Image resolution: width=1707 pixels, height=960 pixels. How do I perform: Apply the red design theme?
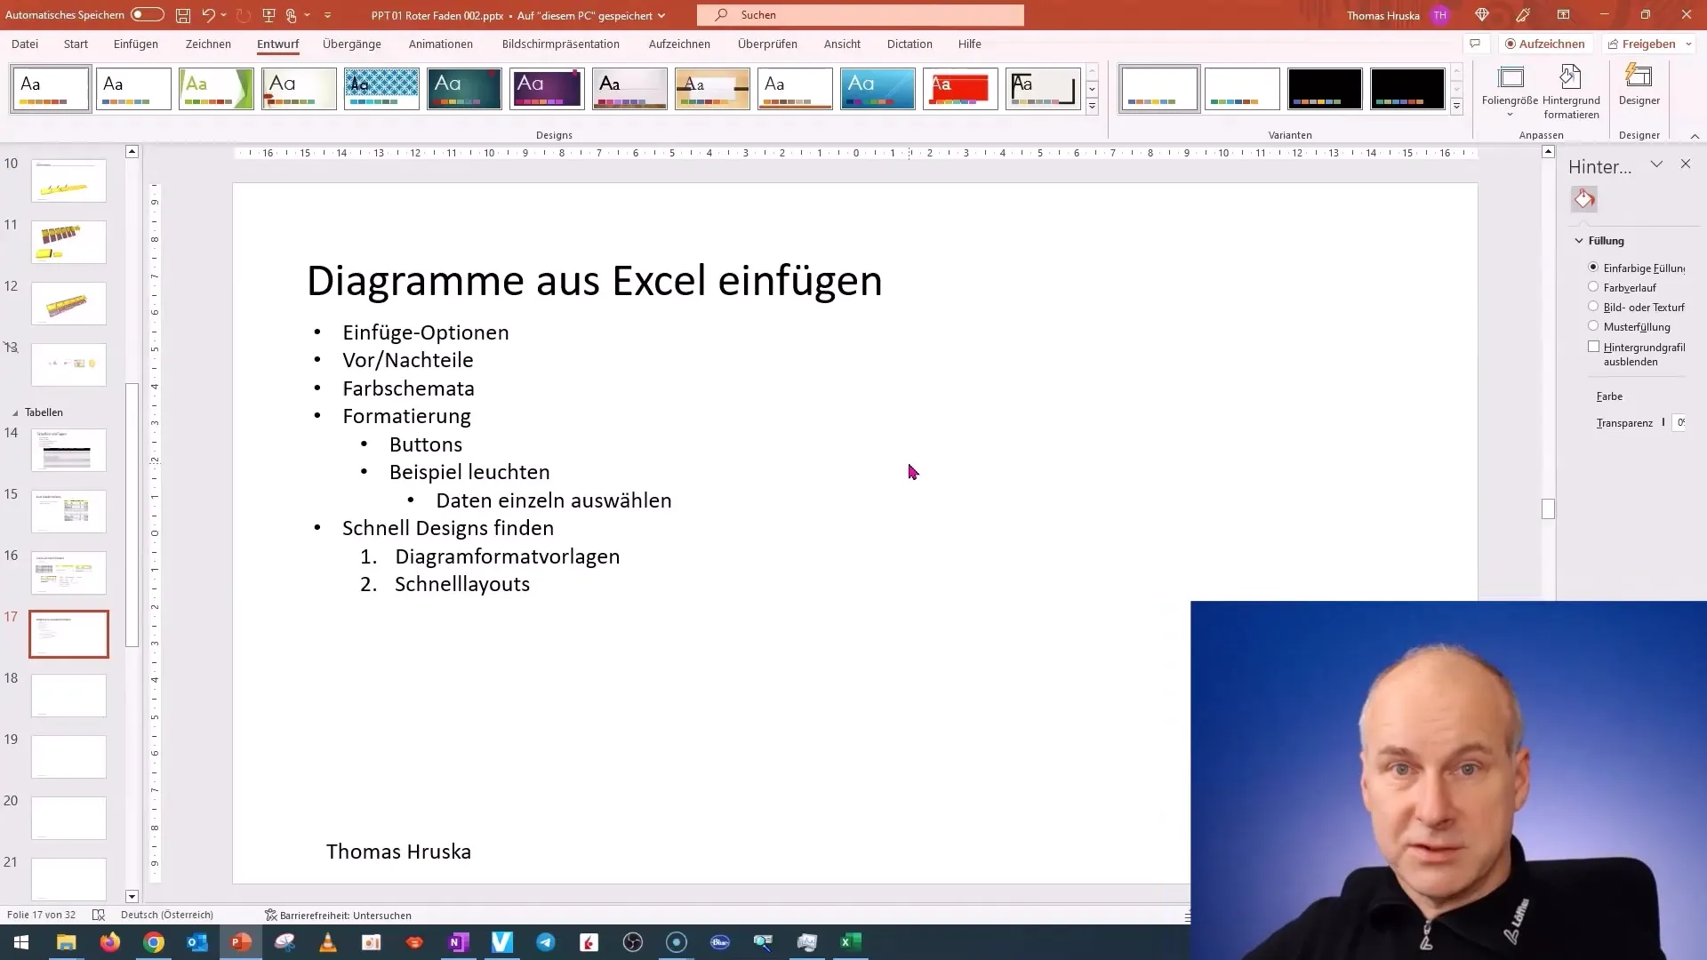point(960,89)
